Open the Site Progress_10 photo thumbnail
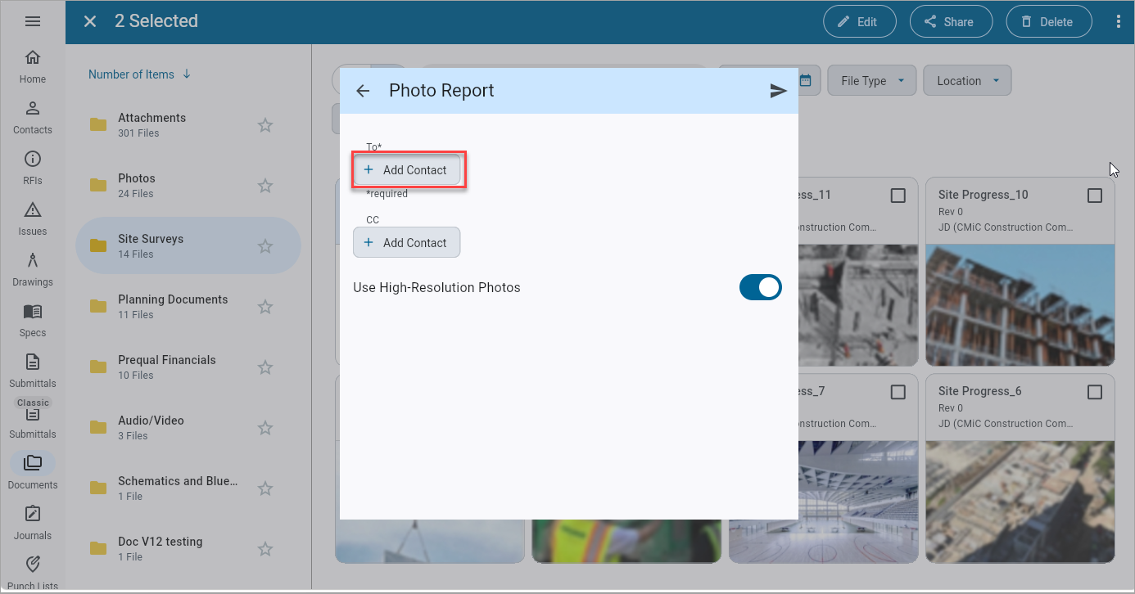Screen dimensions: 1135x594 click(1020, 305)
